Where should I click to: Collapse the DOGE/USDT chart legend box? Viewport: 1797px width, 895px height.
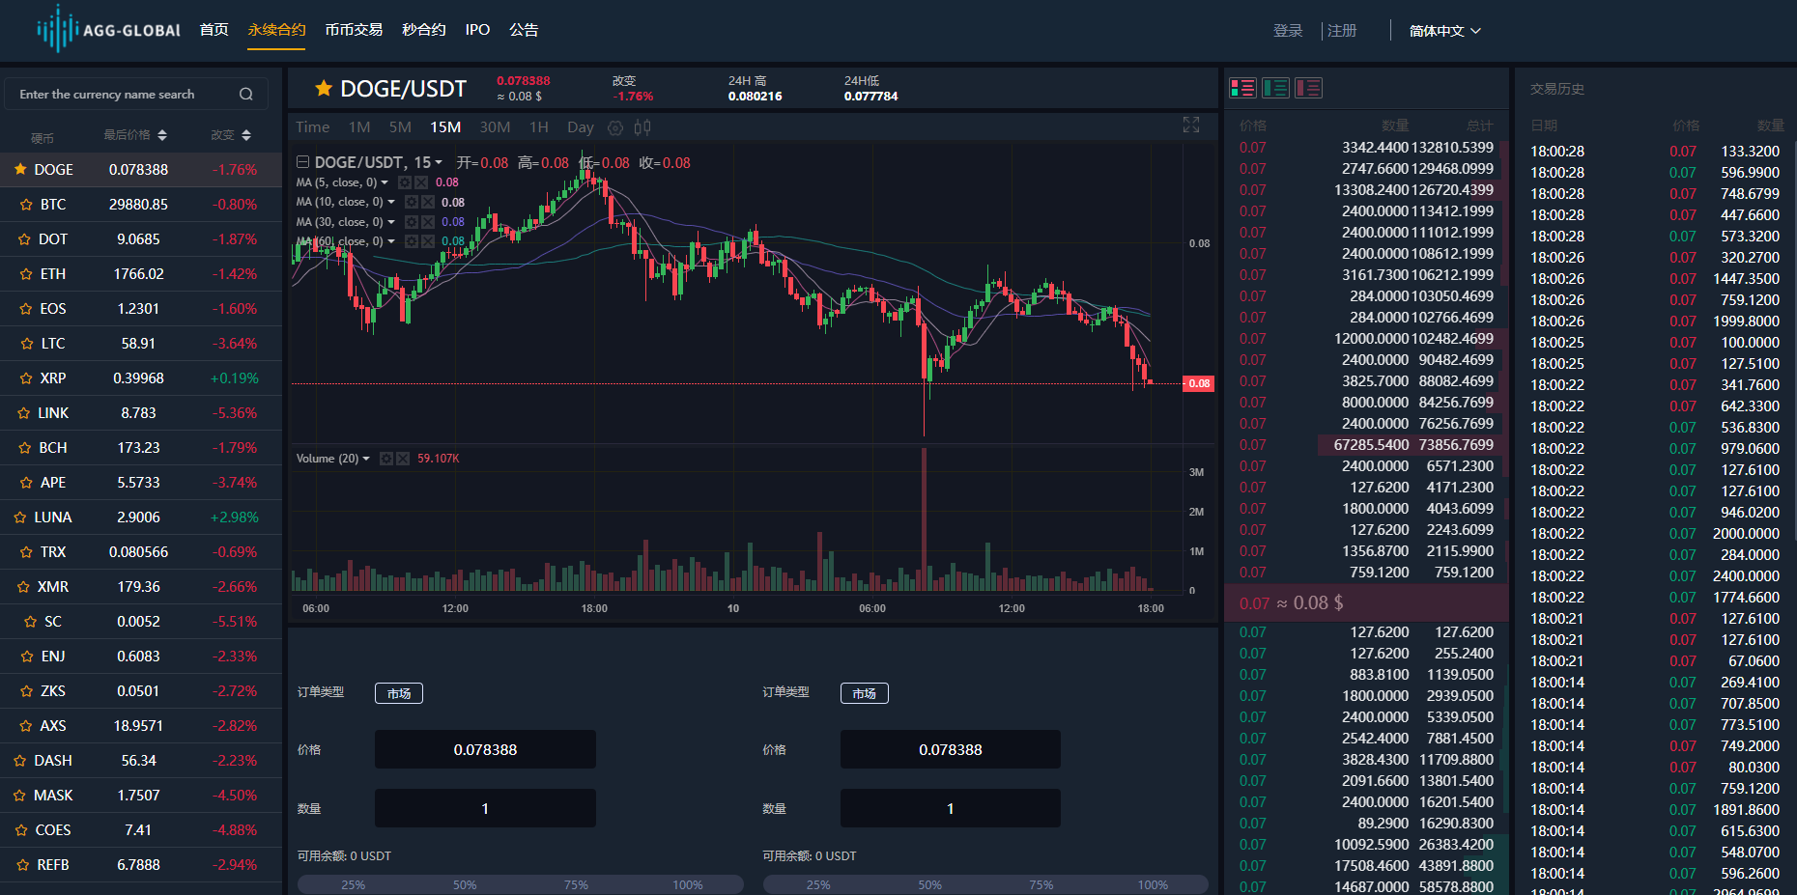click(302, 162)
